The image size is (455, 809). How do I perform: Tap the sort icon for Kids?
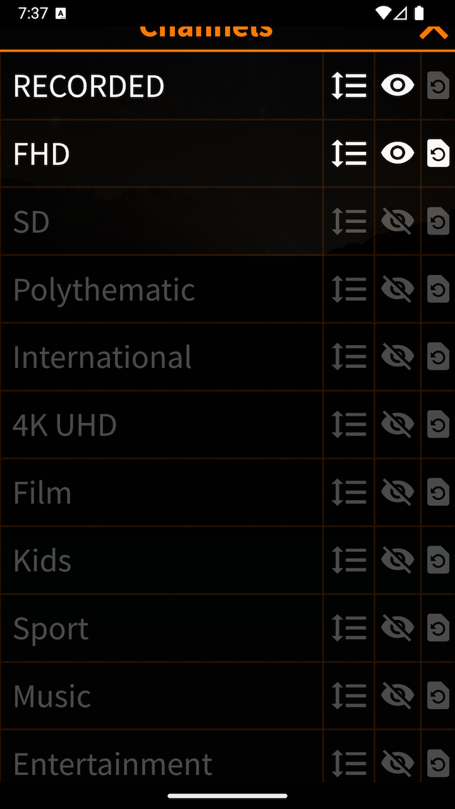click(x=349, y=561)
